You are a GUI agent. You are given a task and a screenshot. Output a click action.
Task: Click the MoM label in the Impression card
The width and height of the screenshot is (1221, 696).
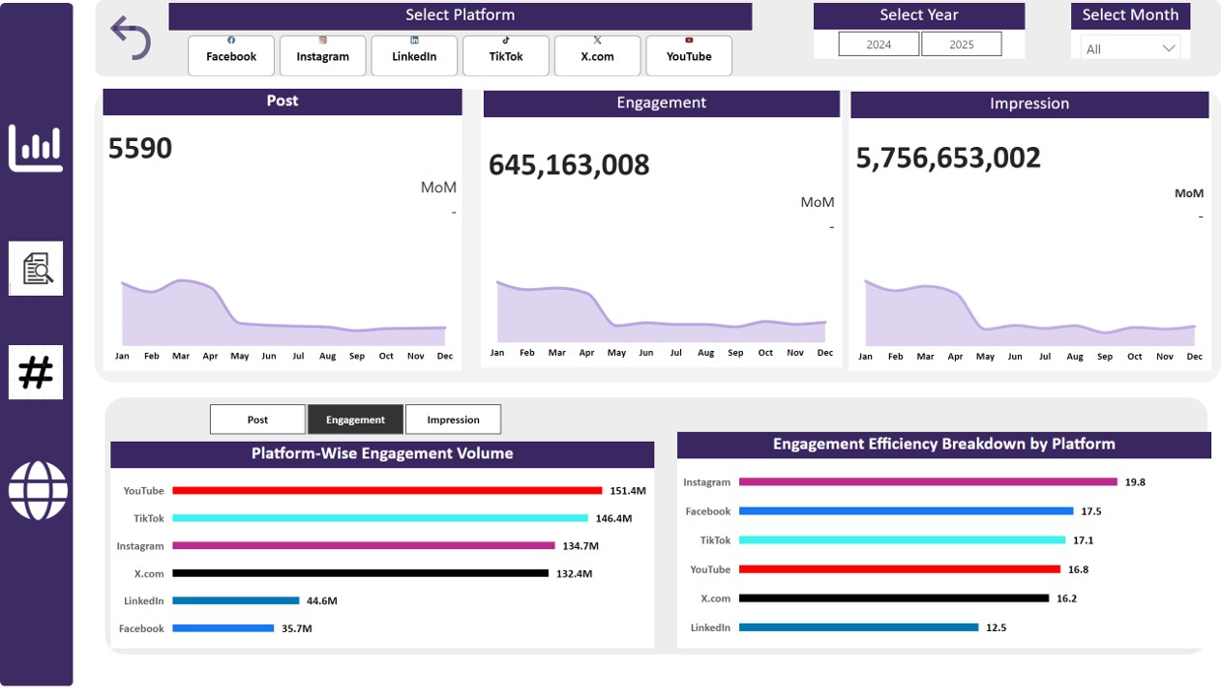(1189, 193)
